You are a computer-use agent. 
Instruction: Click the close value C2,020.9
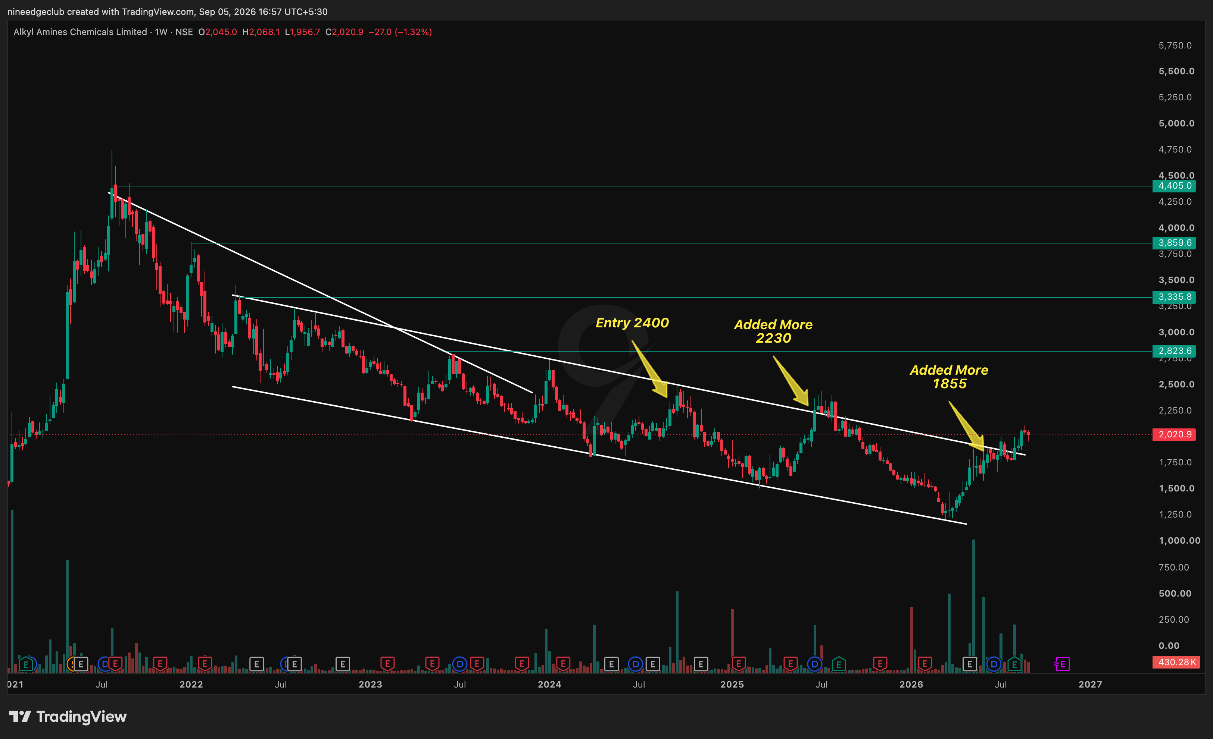[344, 32]
